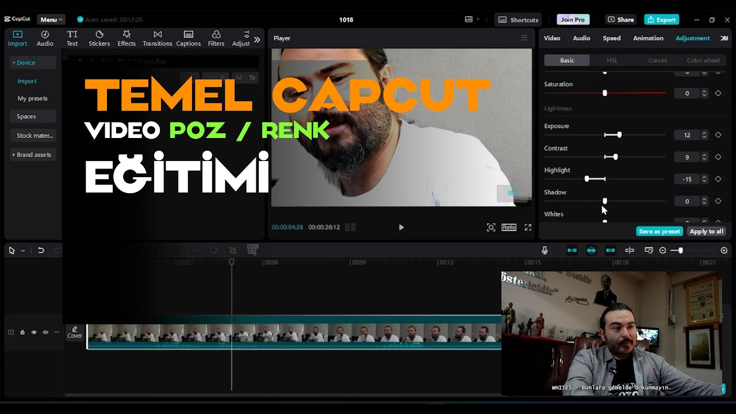736x414 pixels.
Task: Switch to the Speed tab
Action: (611, 38)
